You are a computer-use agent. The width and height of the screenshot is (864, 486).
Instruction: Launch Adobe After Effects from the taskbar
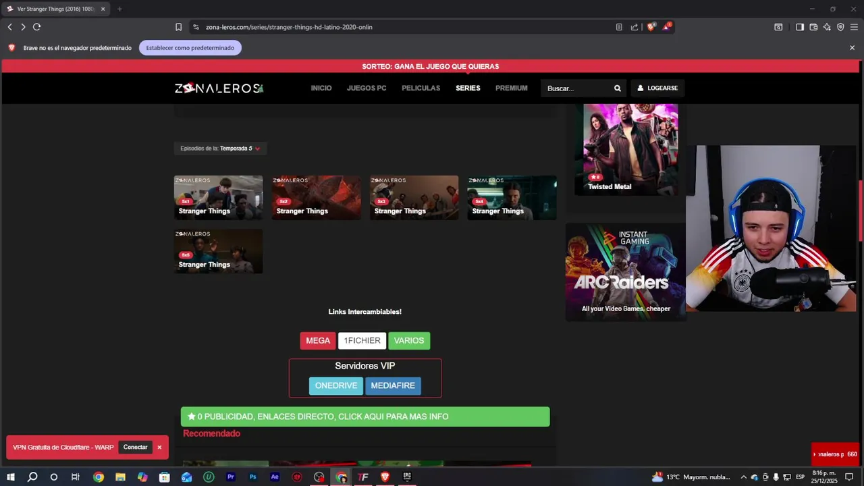pyautogui.click(x=275, y=477)
